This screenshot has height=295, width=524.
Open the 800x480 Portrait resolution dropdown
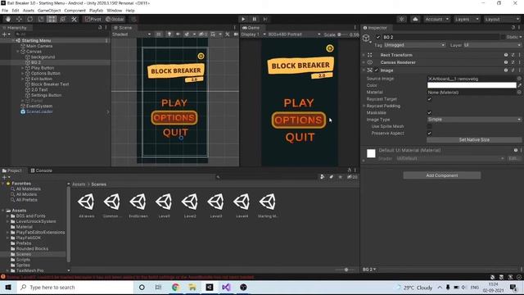[294, 34]
